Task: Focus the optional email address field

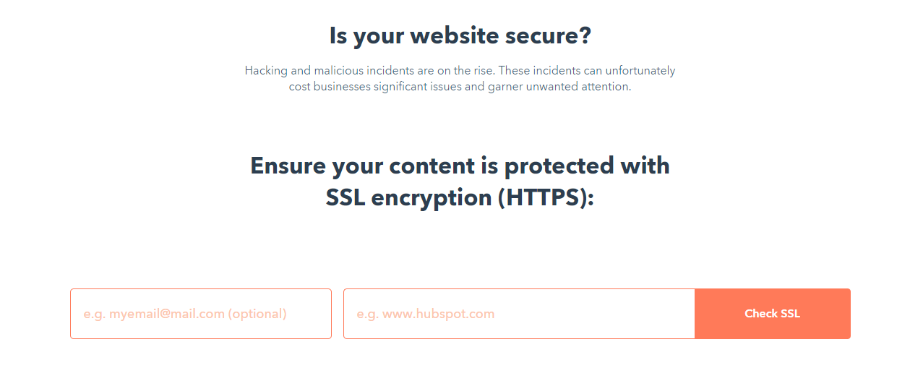Action: [201, 314]
